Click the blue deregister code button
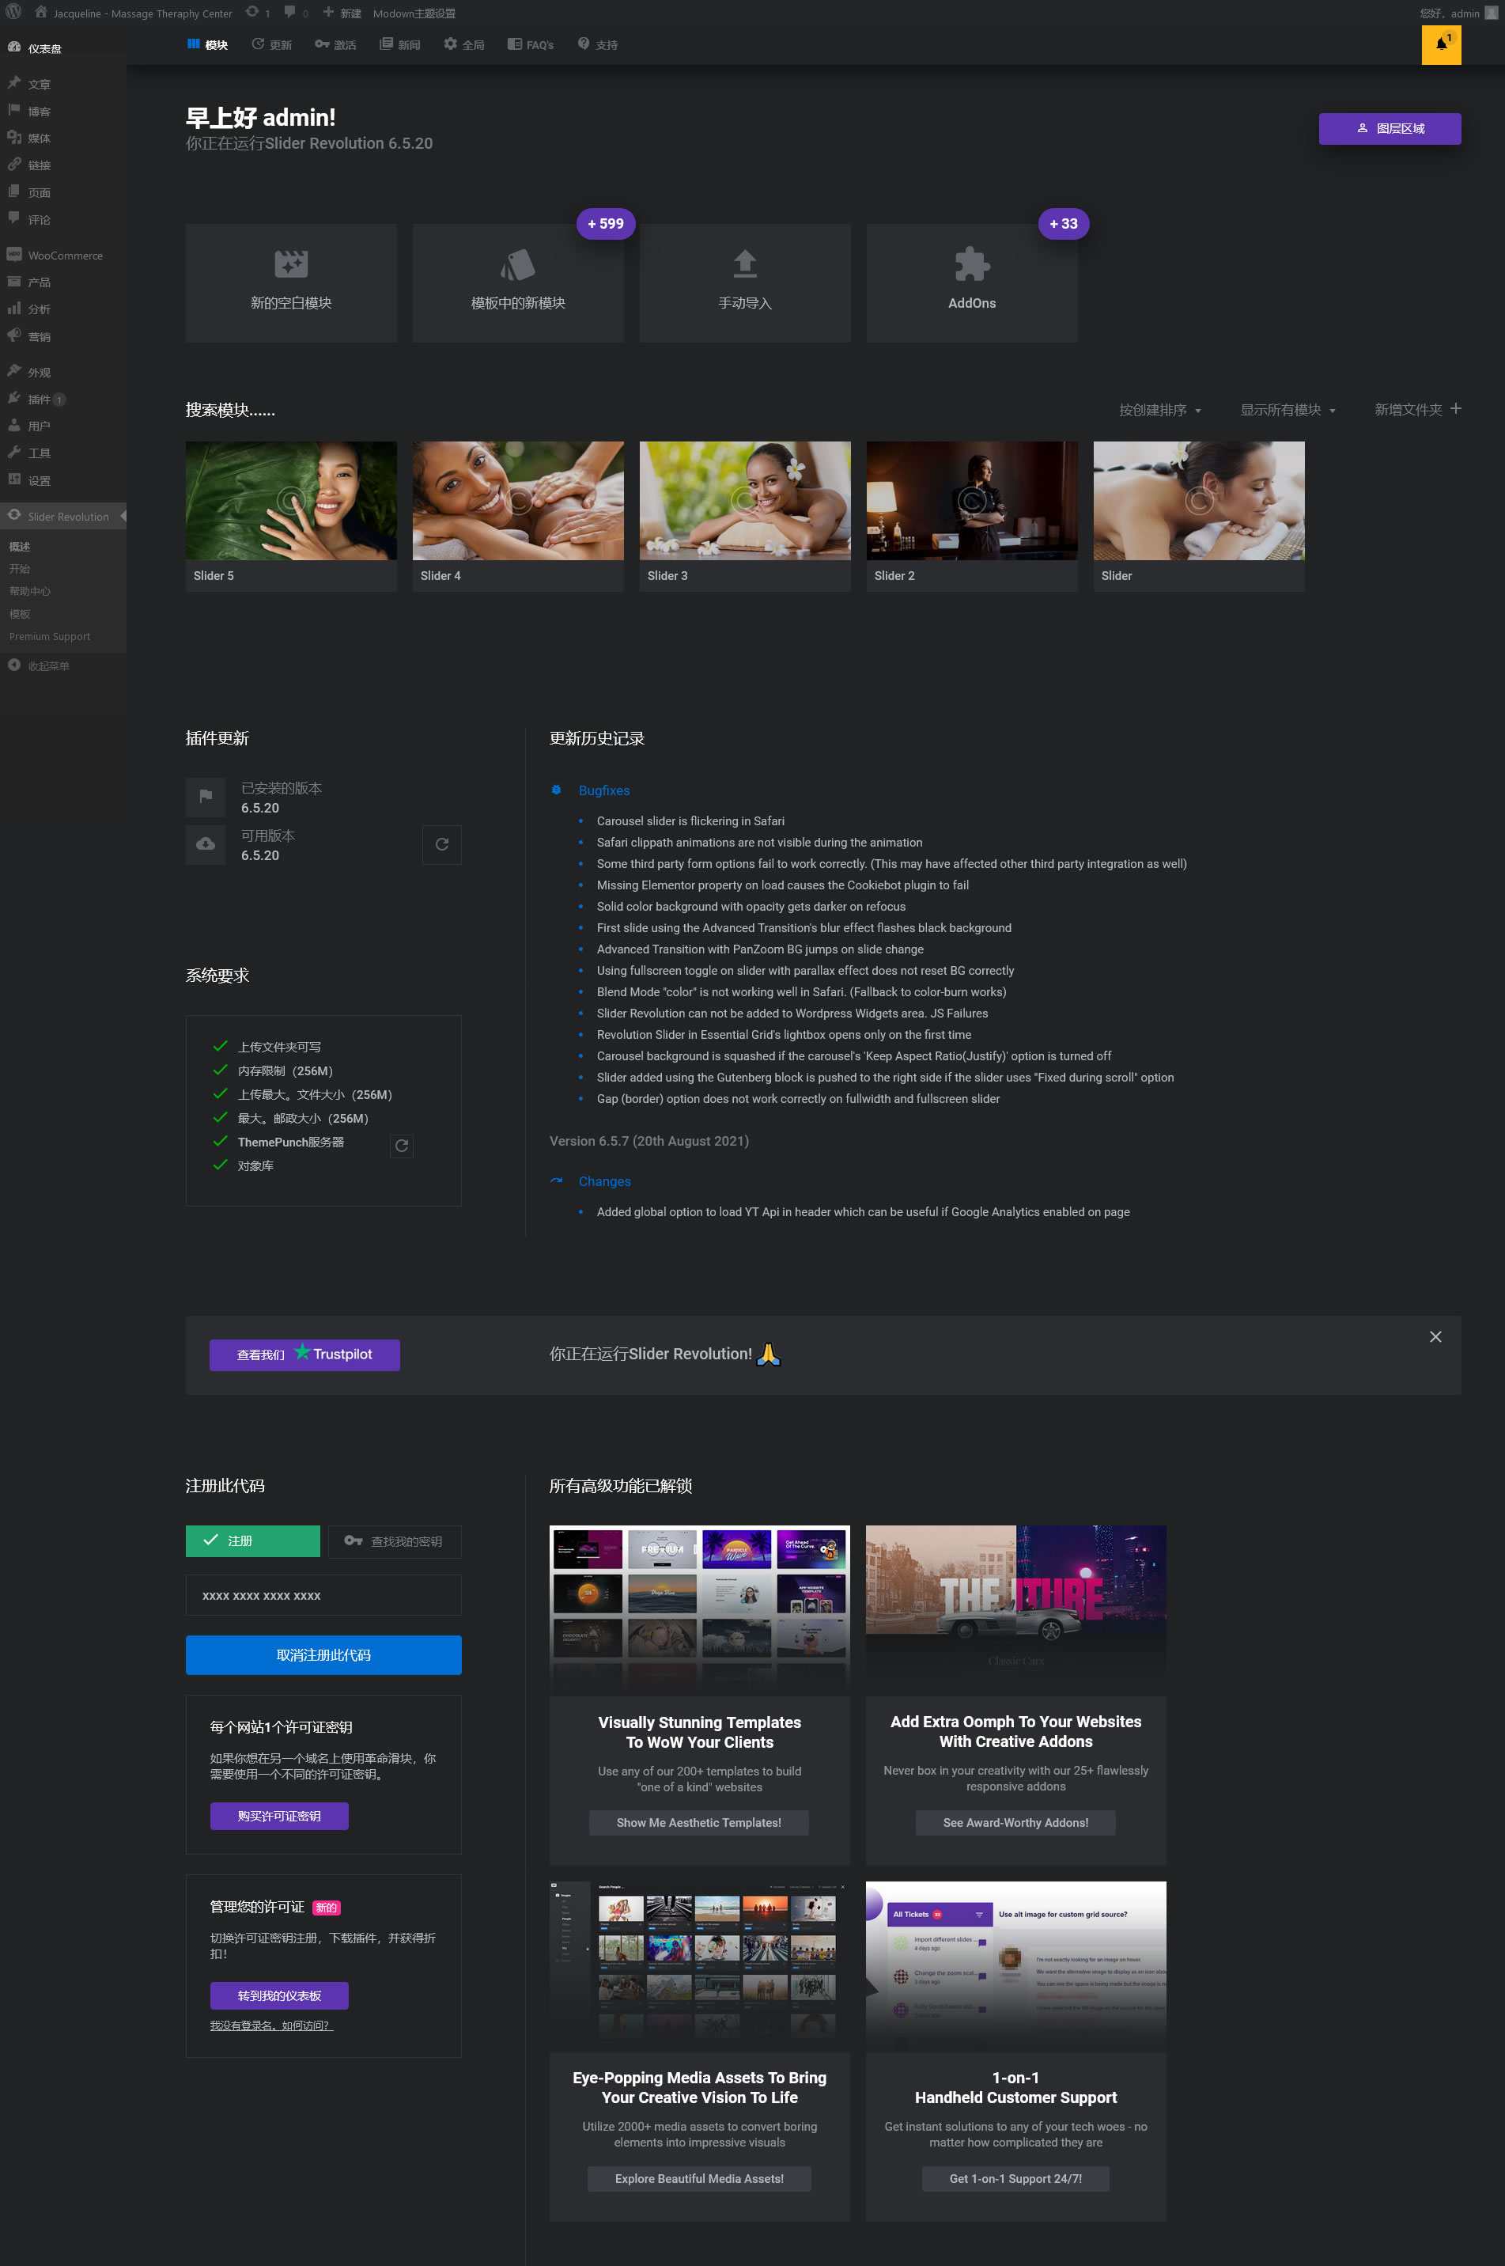1505x2266 pixels. 323,1654
